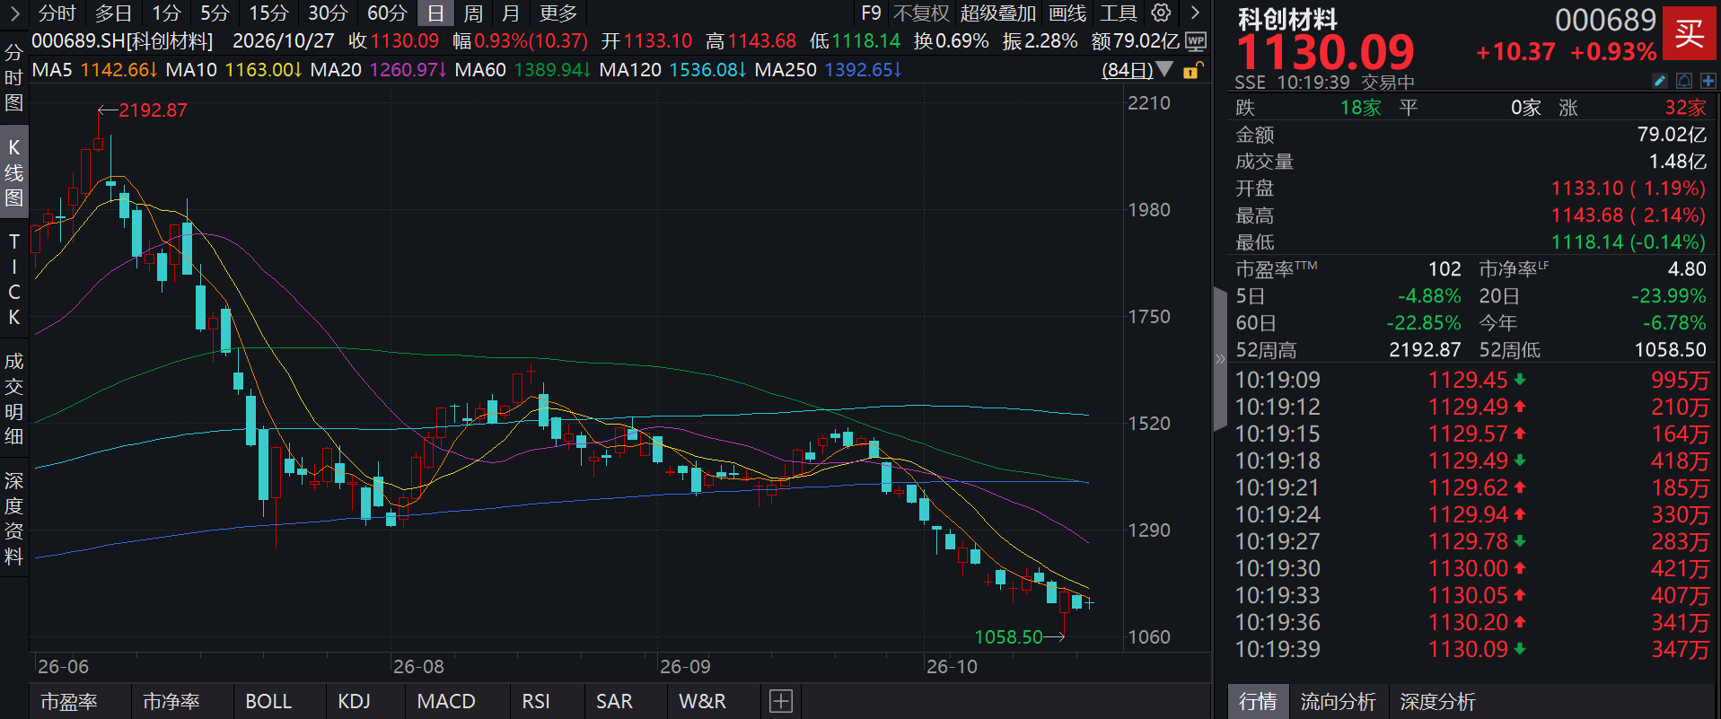Open chart settings gear icon

pyautogui.click(x=1161, y=13)
